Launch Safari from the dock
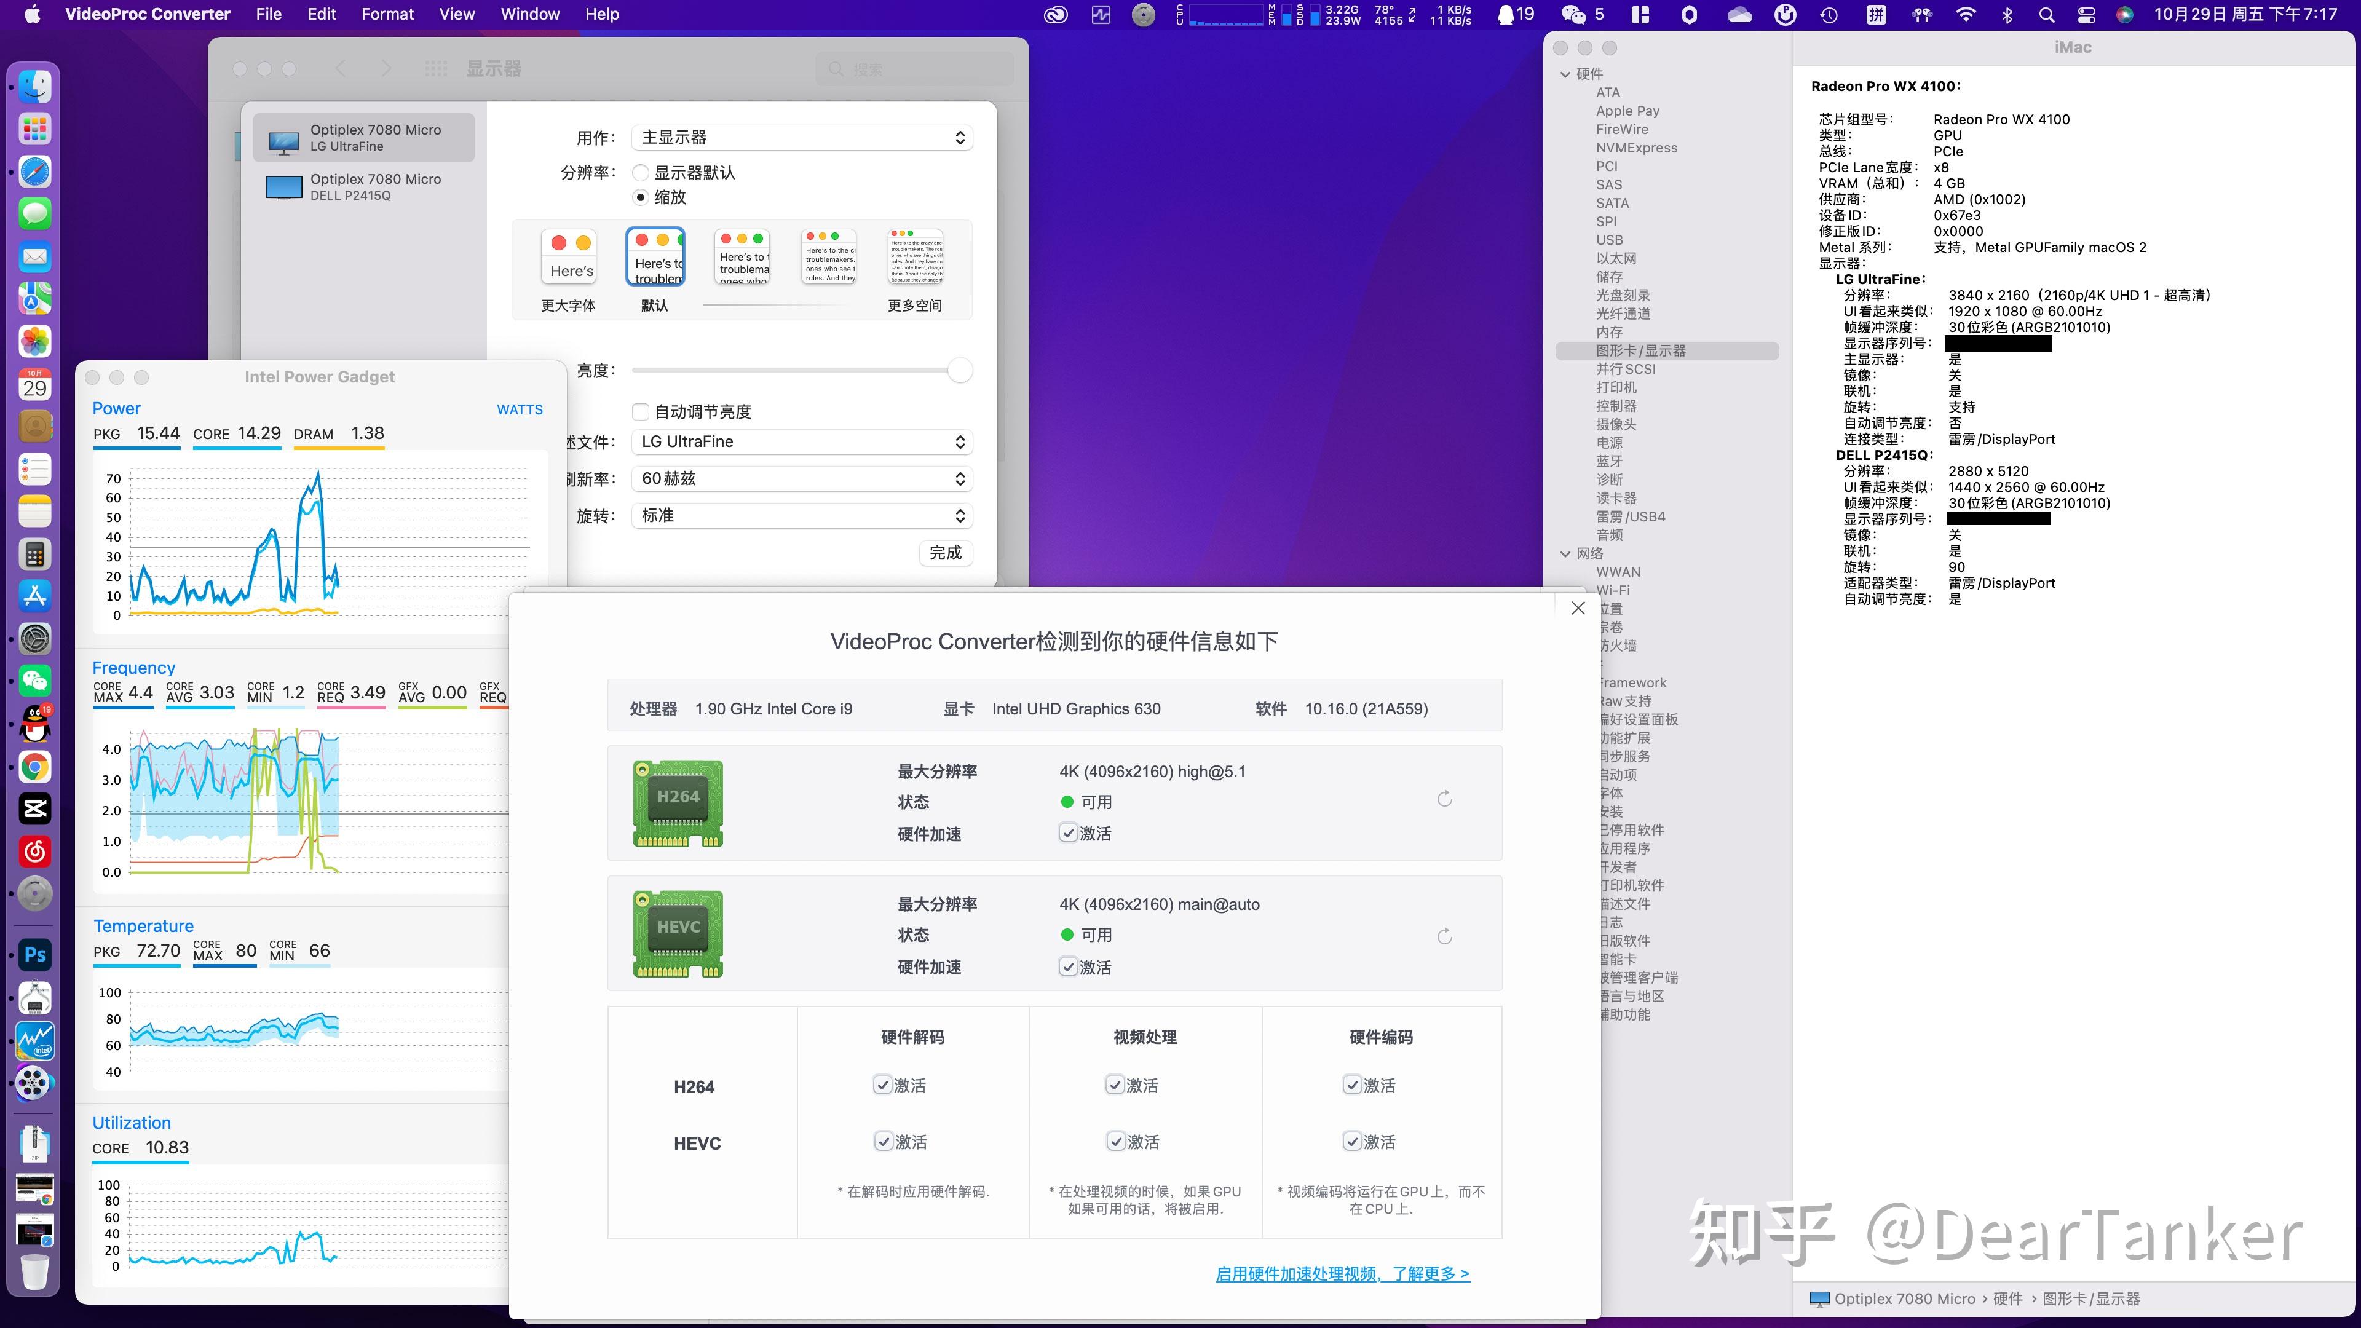The image size is (2361, 1328). tap(35, 172)
